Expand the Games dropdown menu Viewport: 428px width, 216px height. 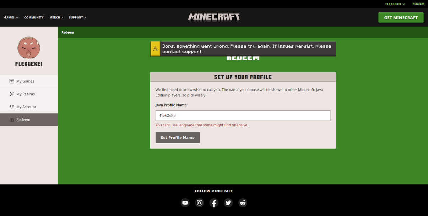[11, 17]
